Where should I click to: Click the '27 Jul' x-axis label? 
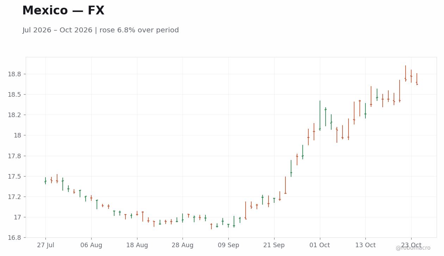pyautogui.click(x=45, y=245)
